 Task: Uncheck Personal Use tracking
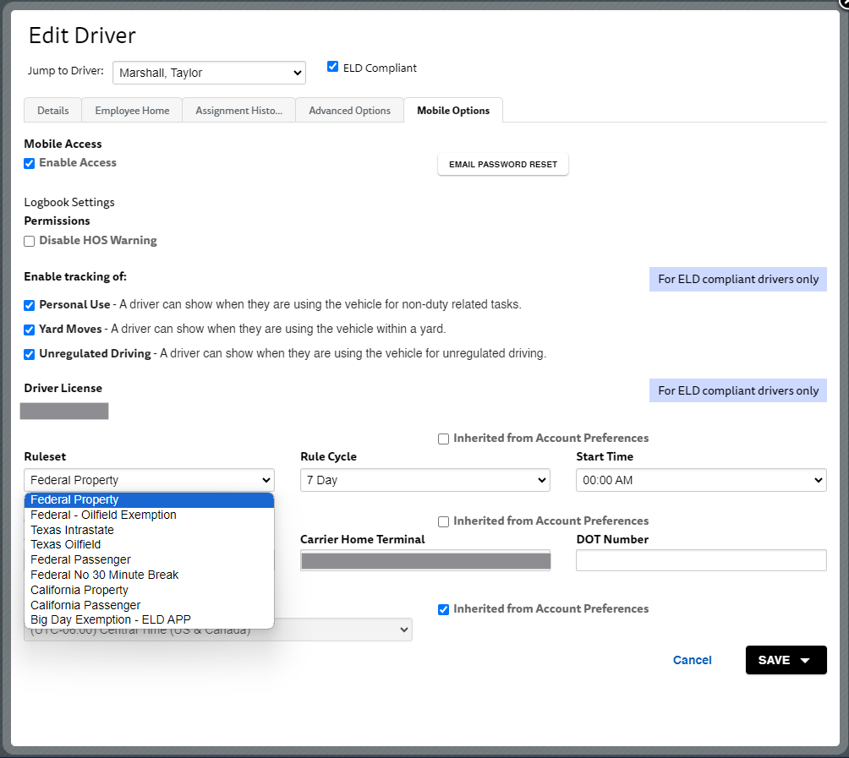coord(30,305)
